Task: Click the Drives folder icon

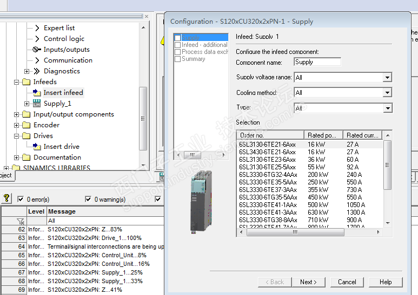Action: click(x=26, y=135)
